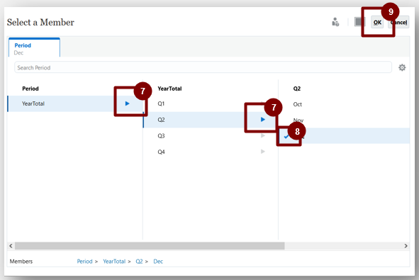Open the gear settings icon
419x280 pixels.
tap(402, 67)
